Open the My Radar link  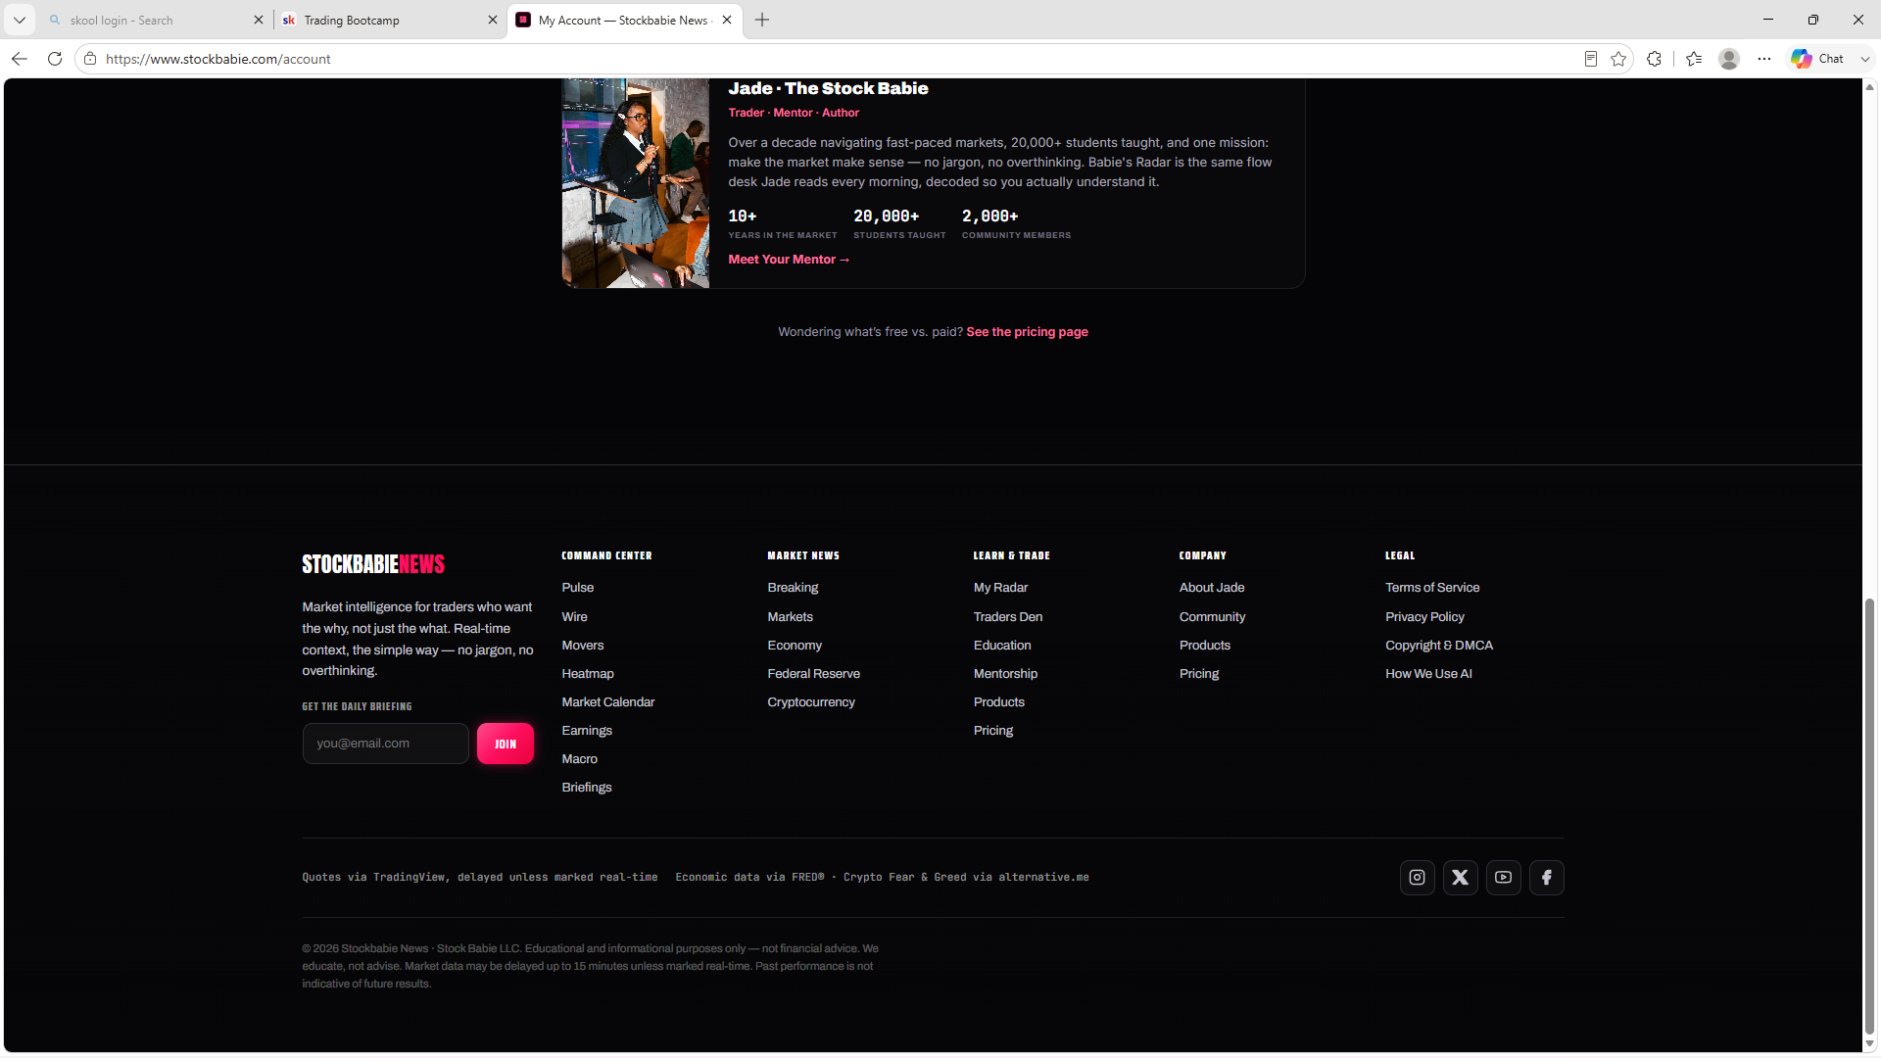click(x=1000, y=588)
